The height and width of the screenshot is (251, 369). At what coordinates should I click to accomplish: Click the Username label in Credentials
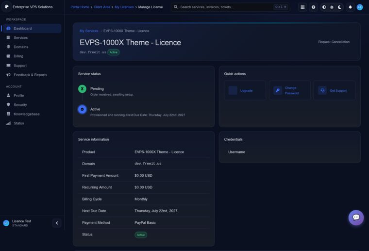pyautogui.click(x=236, y=152)
